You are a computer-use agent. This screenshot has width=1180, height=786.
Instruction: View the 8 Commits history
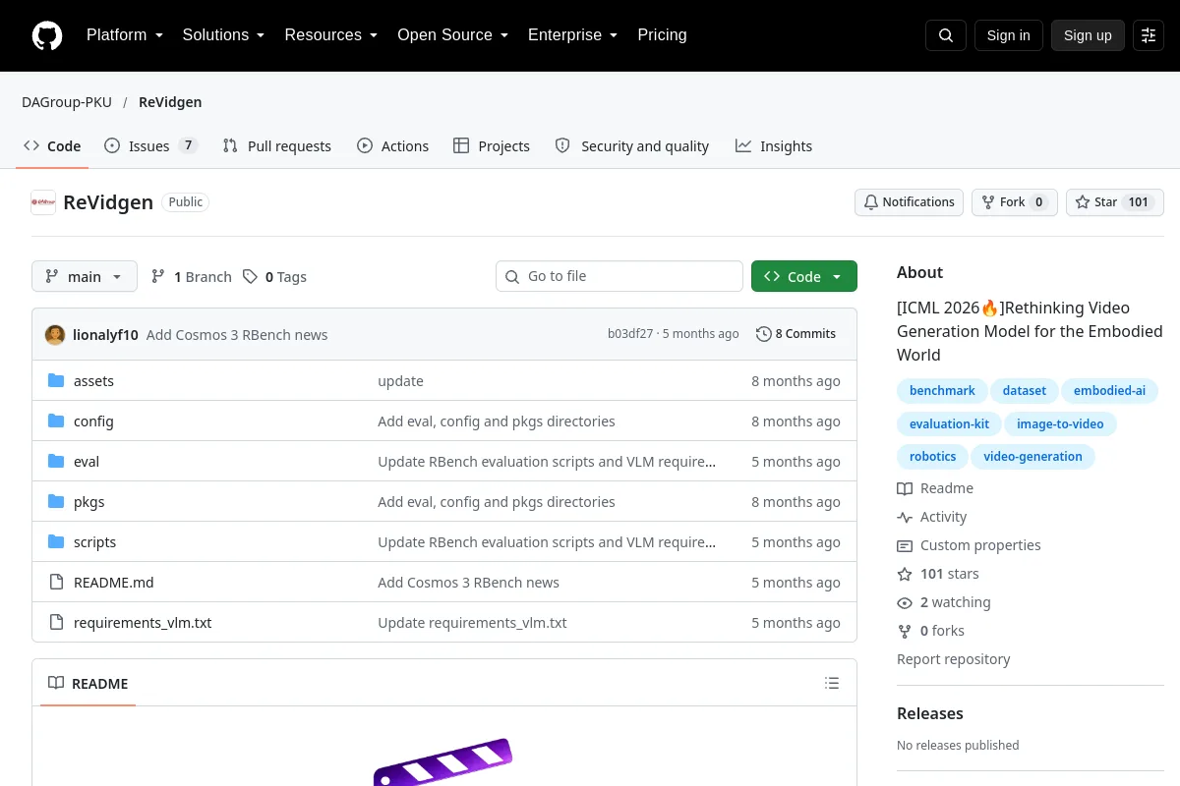796,334
